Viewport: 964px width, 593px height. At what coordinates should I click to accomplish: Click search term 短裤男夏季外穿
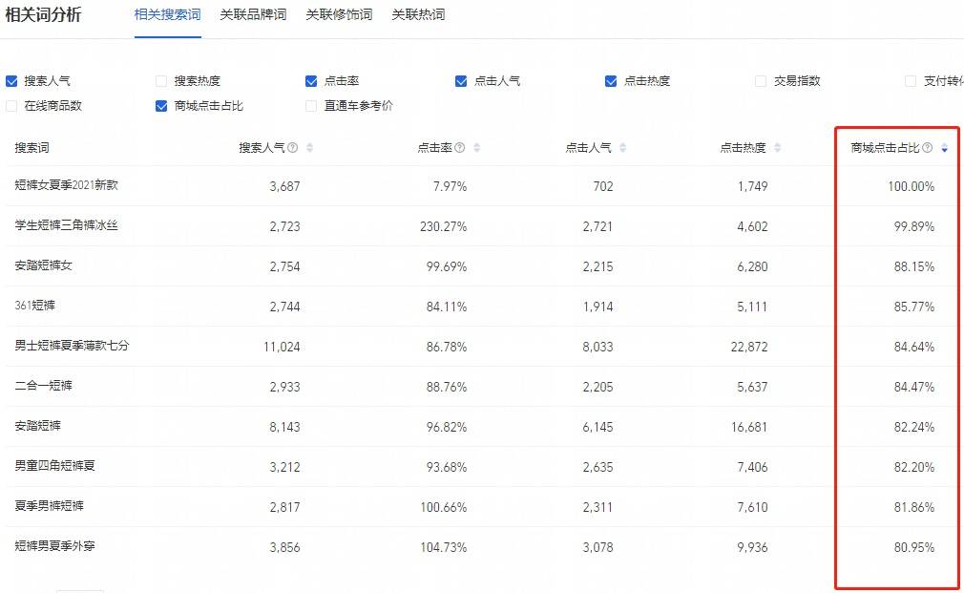pyautogui.click(x=55, y=545)
